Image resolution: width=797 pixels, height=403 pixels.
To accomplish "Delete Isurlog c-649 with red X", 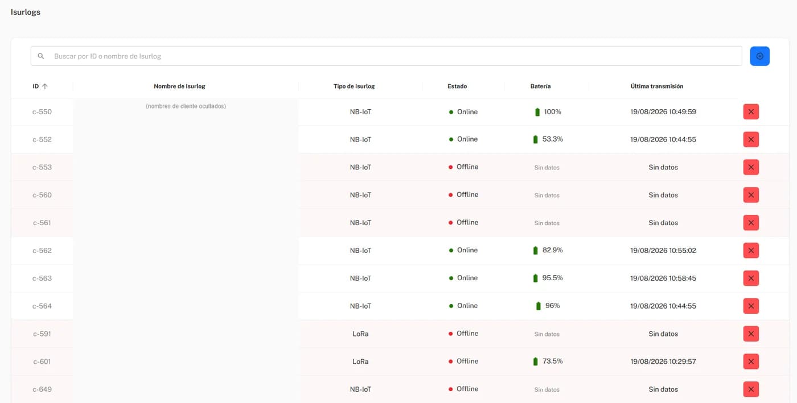I will pyautogui.click(x=751, y=389).
